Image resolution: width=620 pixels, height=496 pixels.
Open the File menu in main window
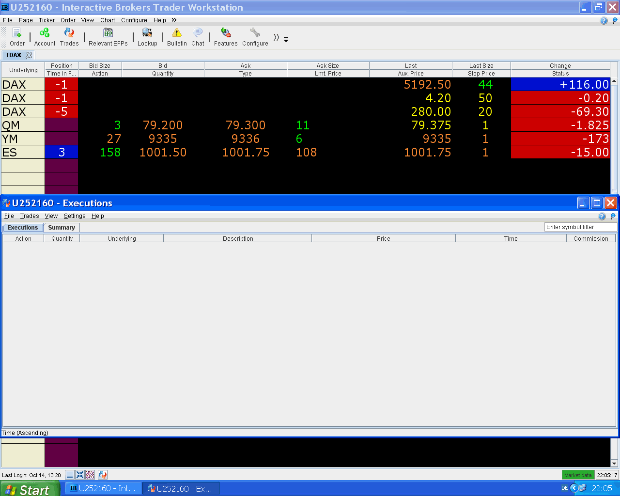[x=8, y=20]
